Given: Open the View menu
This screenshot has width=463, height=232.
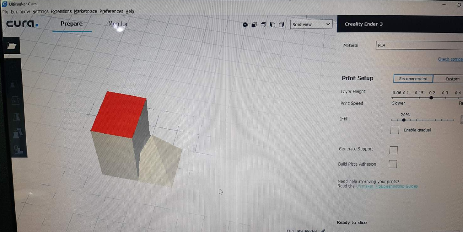Looking at the screenshot, I should tap(25, 12).
